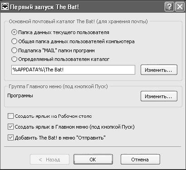This screenshot has width=186, height=170.
Task: Confirm settings with the OK button
Action: point(93,160)
